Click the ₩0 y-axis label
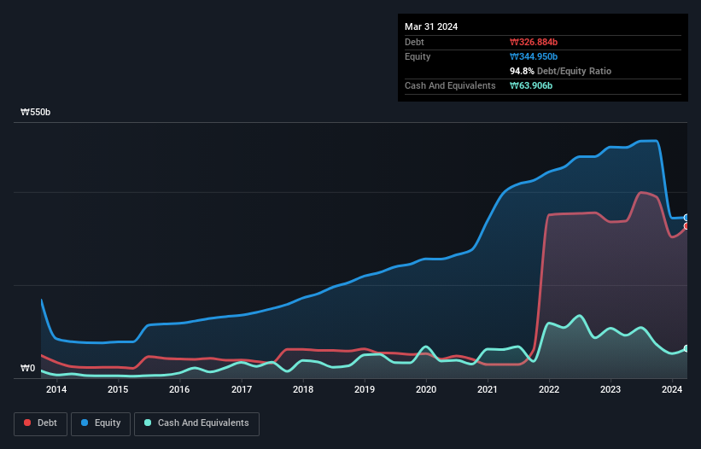The width and height of the screenshot is (701, 449). pos(28,369)
